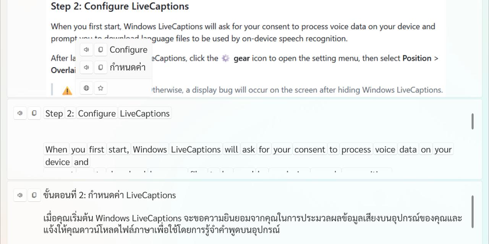This screenshot has width=489, height=244.
Task: Copy the Thai translation "กำหนดค่า"
Action: [x=100, y=67]
